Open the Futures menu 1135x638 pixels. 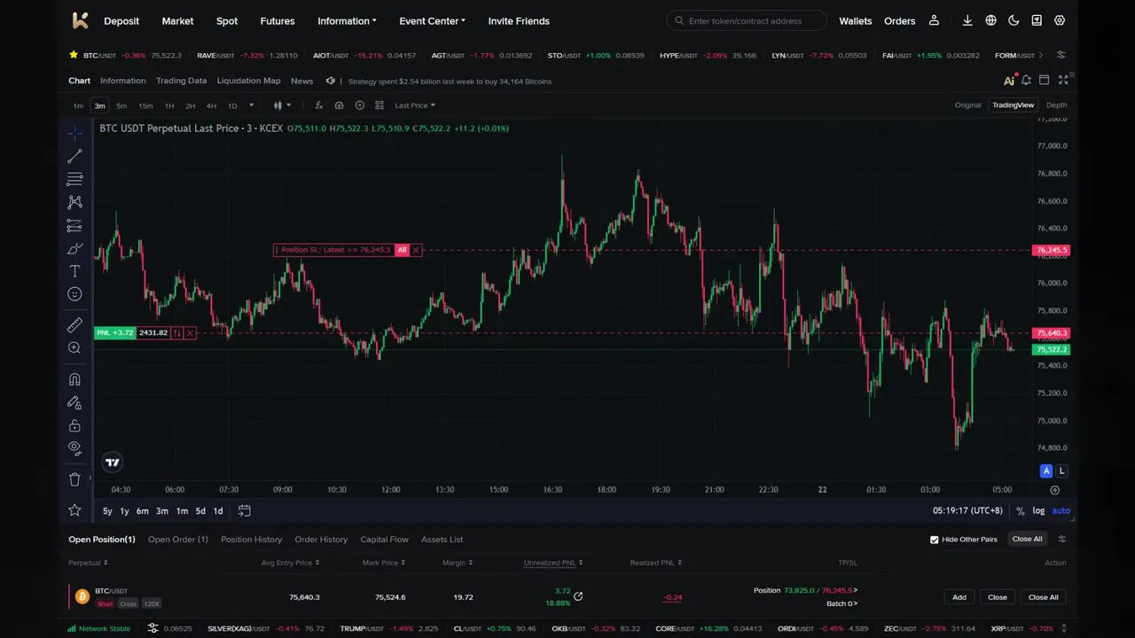pos(278,21)
